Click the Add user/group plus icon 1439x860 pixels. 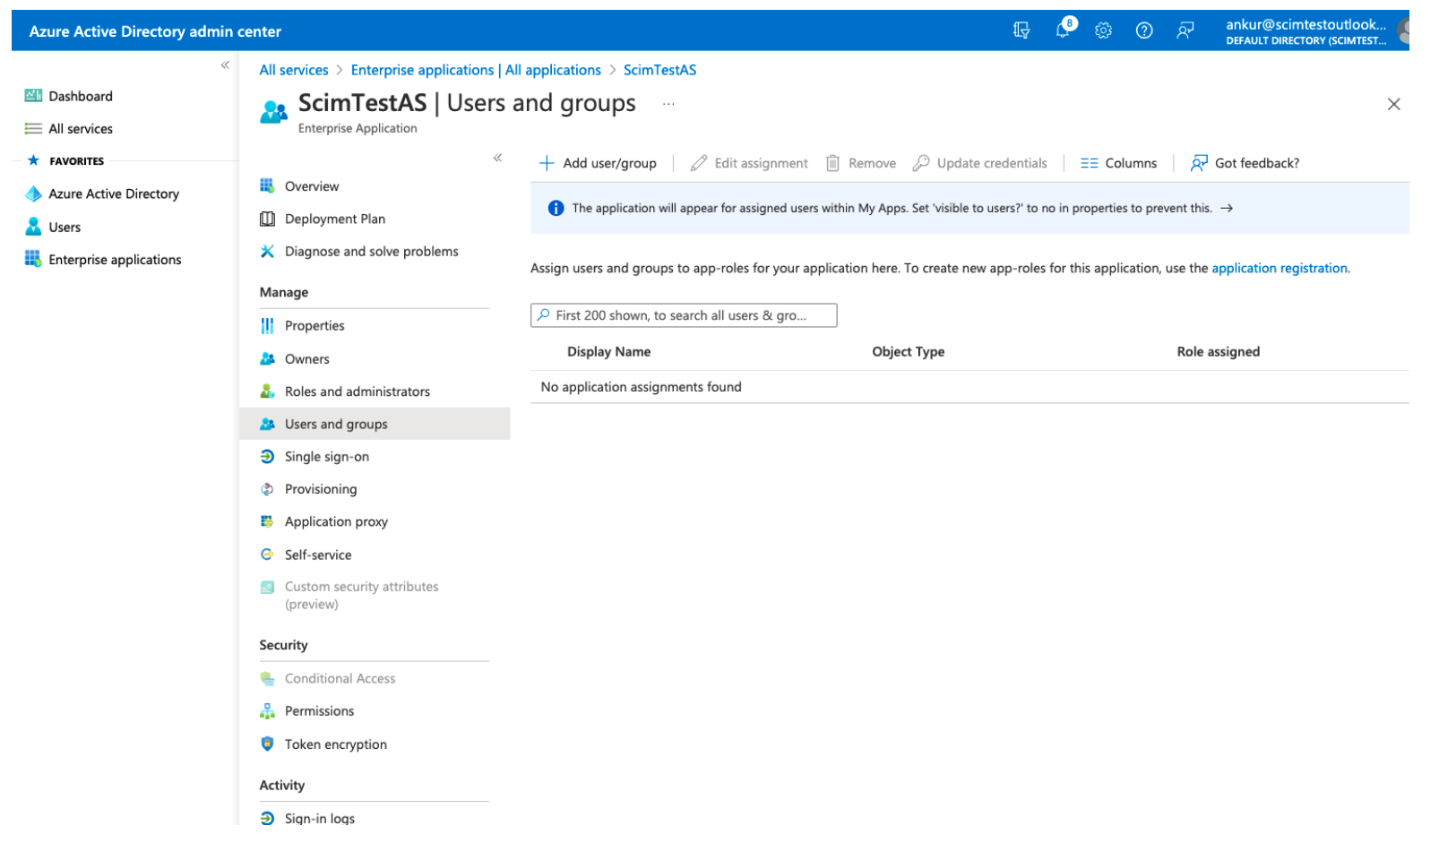click(x=547, y=163)
